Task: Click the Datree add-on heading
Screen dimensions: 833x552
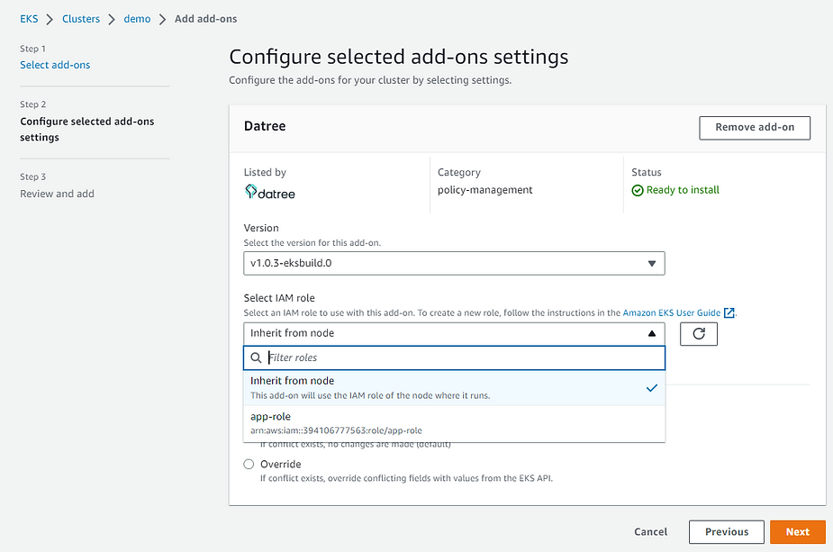Action: tap(265, 126)
